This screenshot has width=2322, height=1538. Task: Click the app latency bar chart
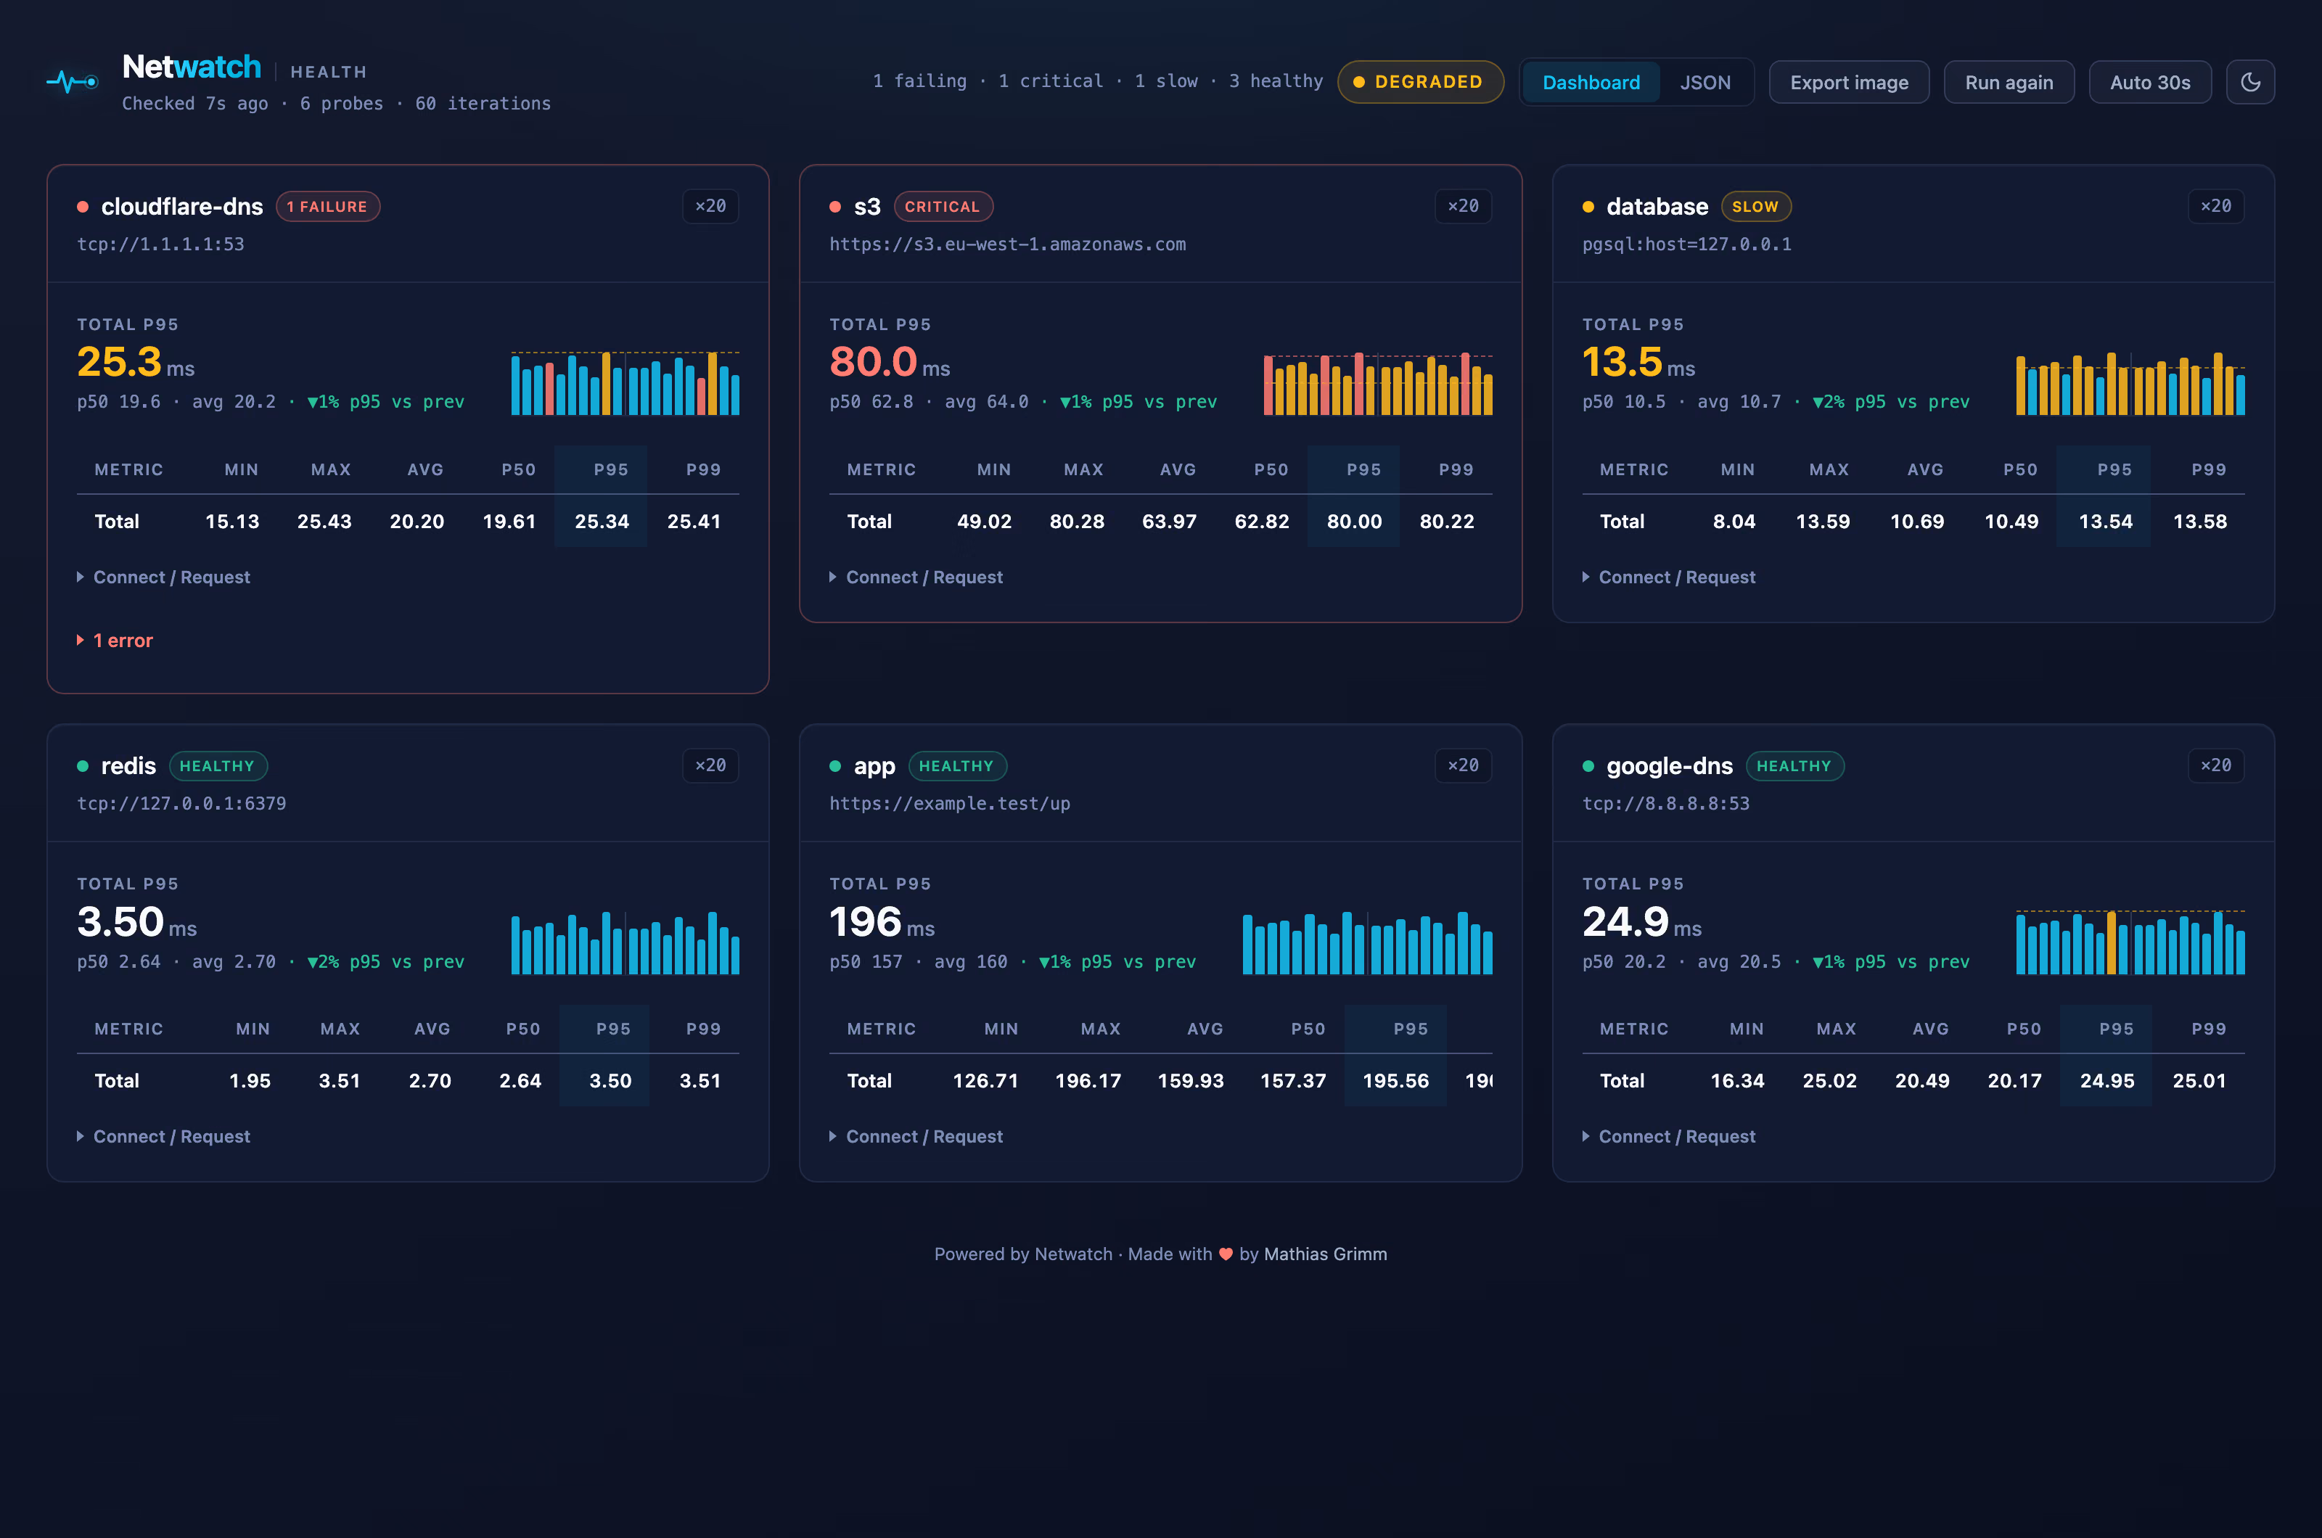[1366, 942]
